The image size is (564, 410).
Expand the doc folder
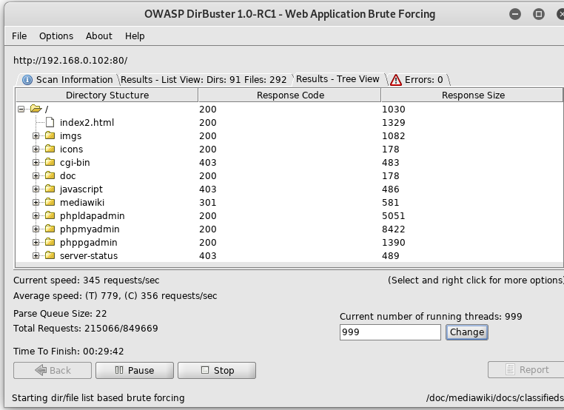coord(36,175)
